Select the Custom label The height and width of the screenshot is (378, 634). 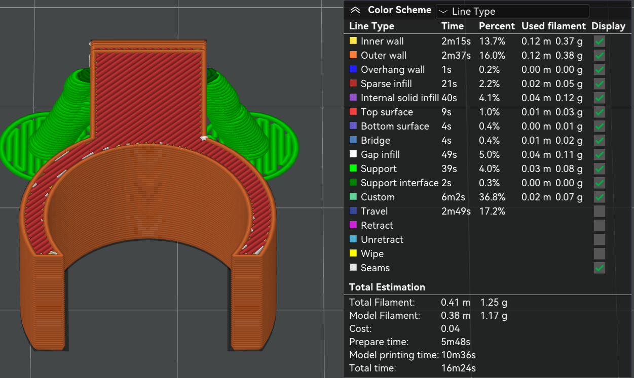[x=378, y=197]
